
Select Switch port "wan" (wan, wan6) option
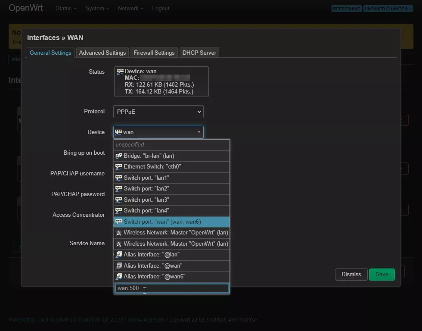point(172,222)
